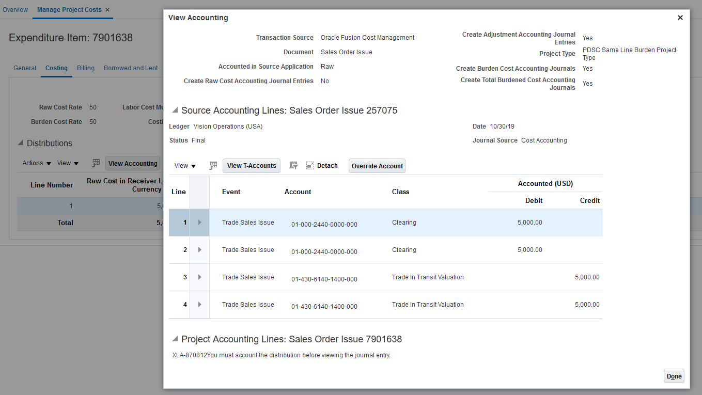The width and height of the screenshot is (702, 395).
Task: Click the query by example filter icon
Action: pyautogui.click(x=293, y=166)
